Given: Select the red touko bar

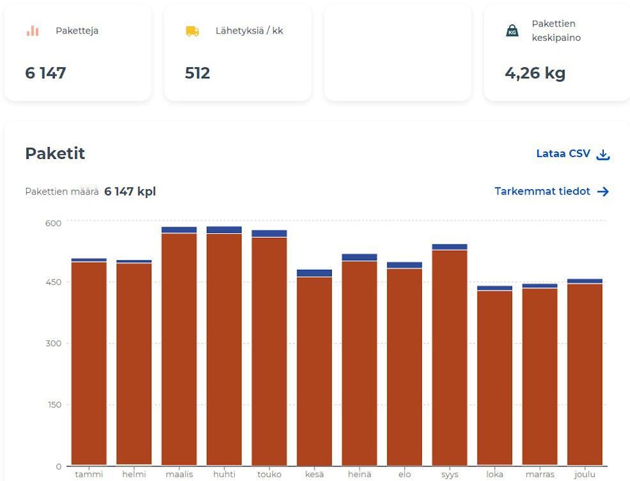Looking at the screenshot, I should [x=269, y=351].
